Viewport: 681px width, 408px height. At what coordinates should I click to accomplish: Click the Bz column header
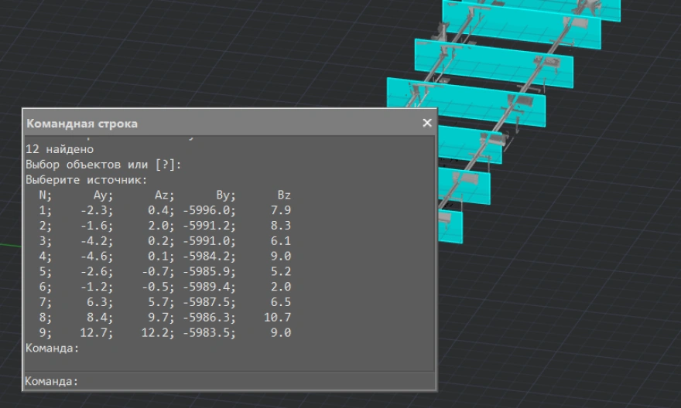(x=284, y=195)
